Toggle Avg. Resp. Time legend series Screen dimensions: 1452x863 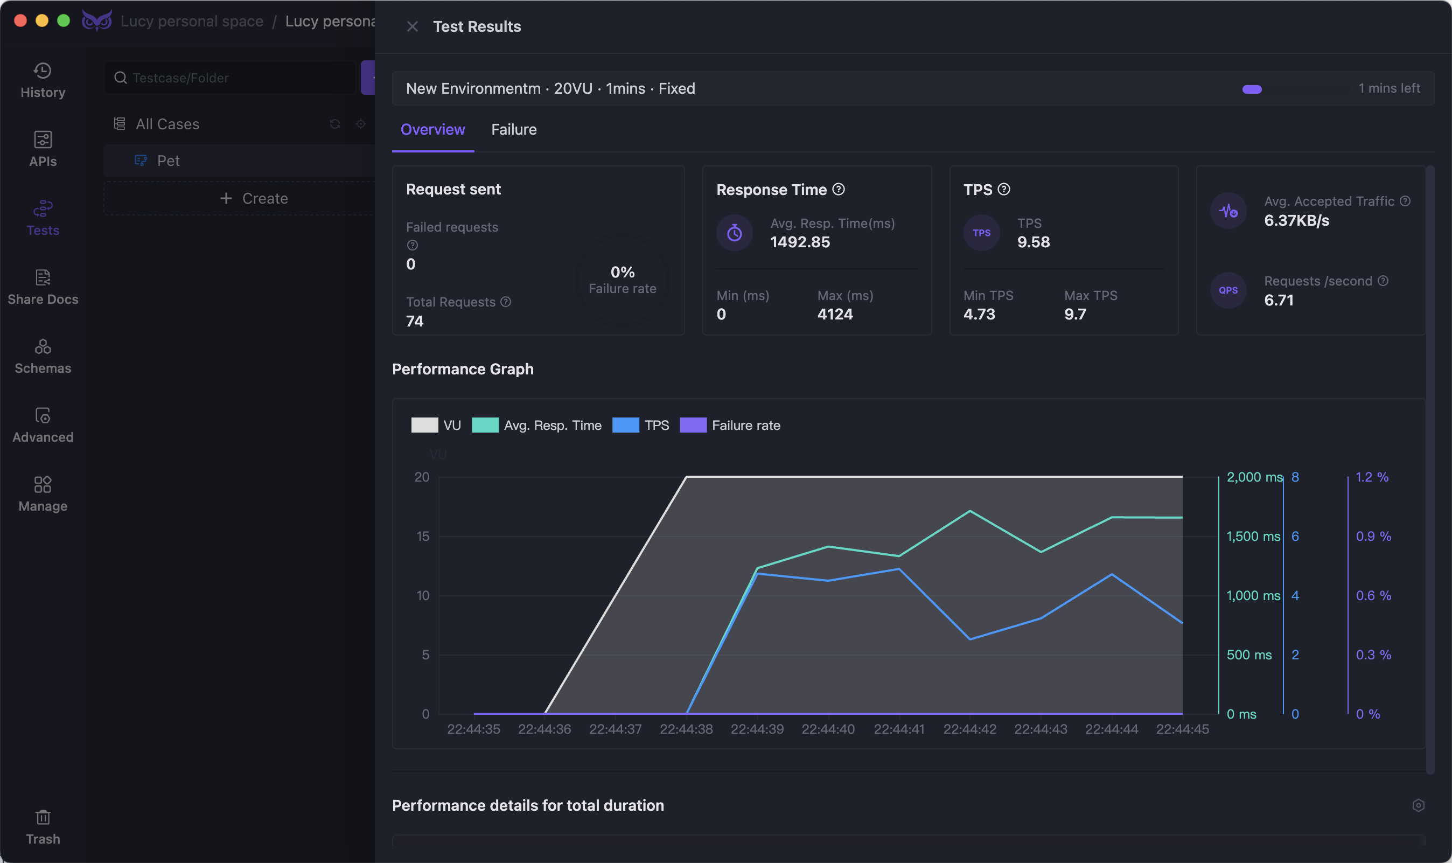pyautogui.click(x=536, y=425)
